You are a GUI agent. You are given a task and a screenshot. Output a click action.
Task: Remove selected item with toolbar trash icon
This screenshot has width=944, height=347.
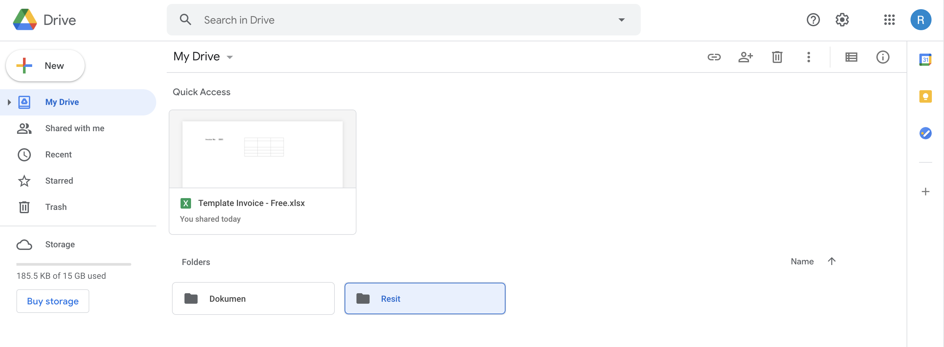(777, 57)
